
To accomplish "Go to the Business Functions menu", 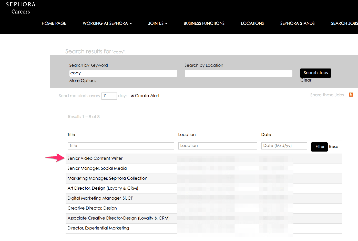I will coord(204,24).
